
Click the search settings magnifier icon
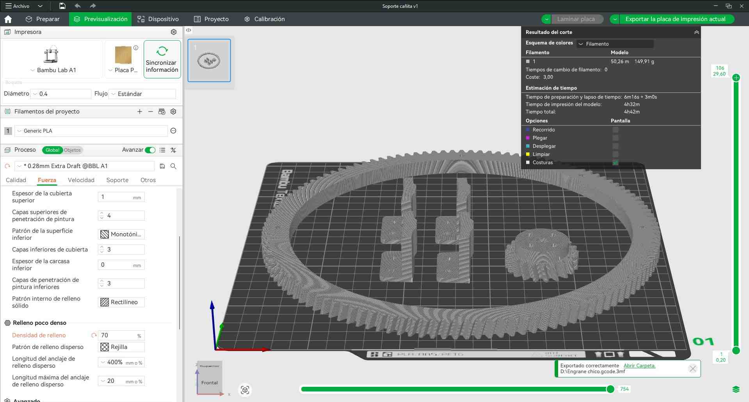tap(173, 166)
